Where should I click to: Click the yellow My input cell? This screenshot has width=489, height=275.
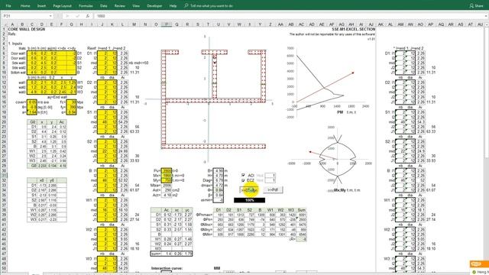coord(167,180)
